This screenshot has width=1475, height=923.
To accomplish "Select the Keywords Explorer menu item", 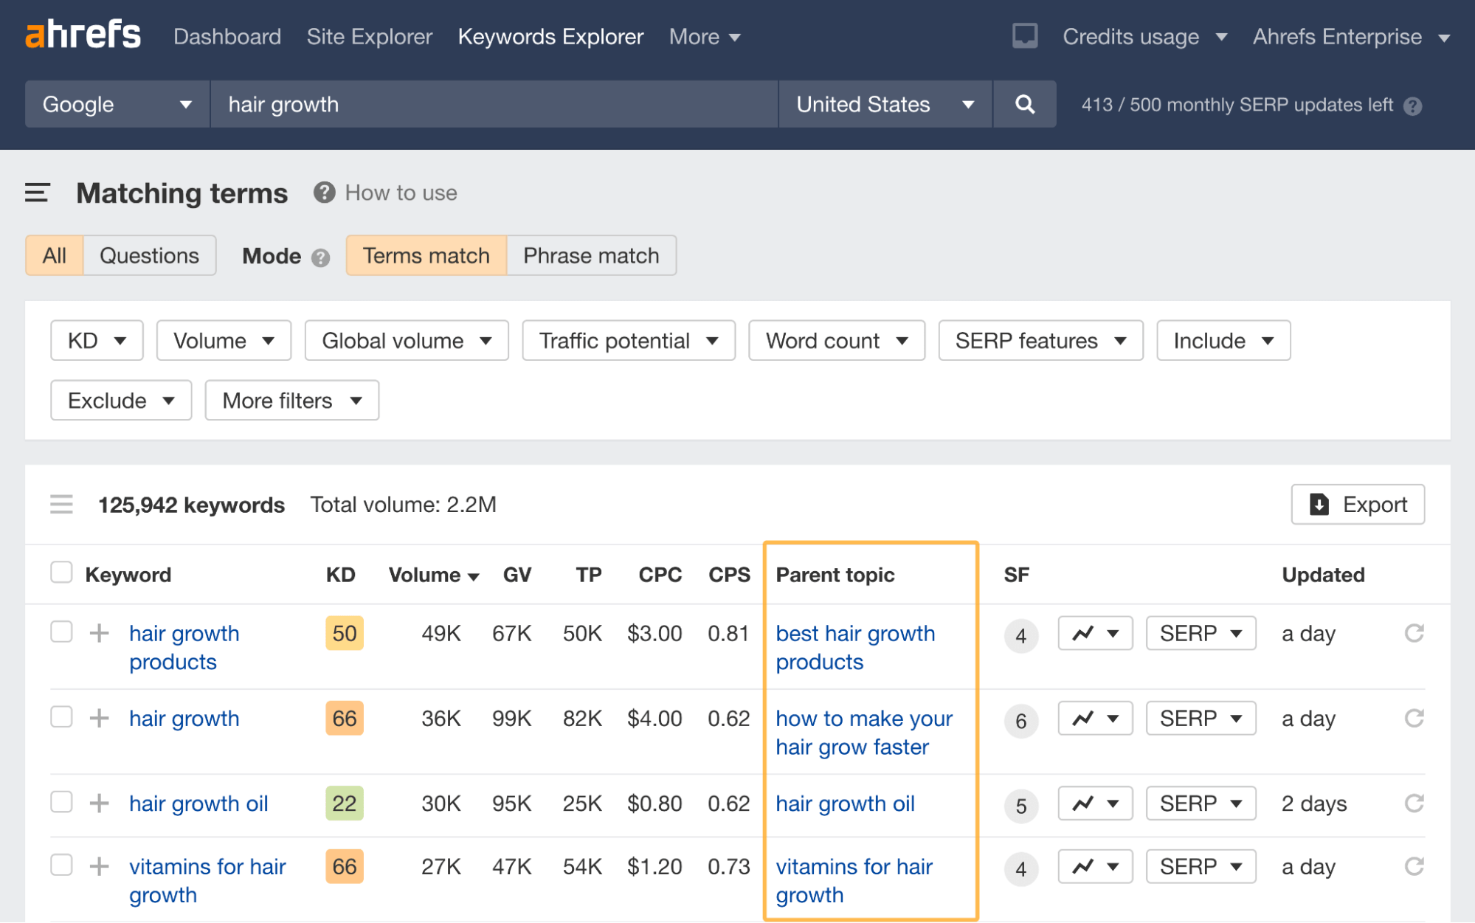I will [x=550, y=35].
